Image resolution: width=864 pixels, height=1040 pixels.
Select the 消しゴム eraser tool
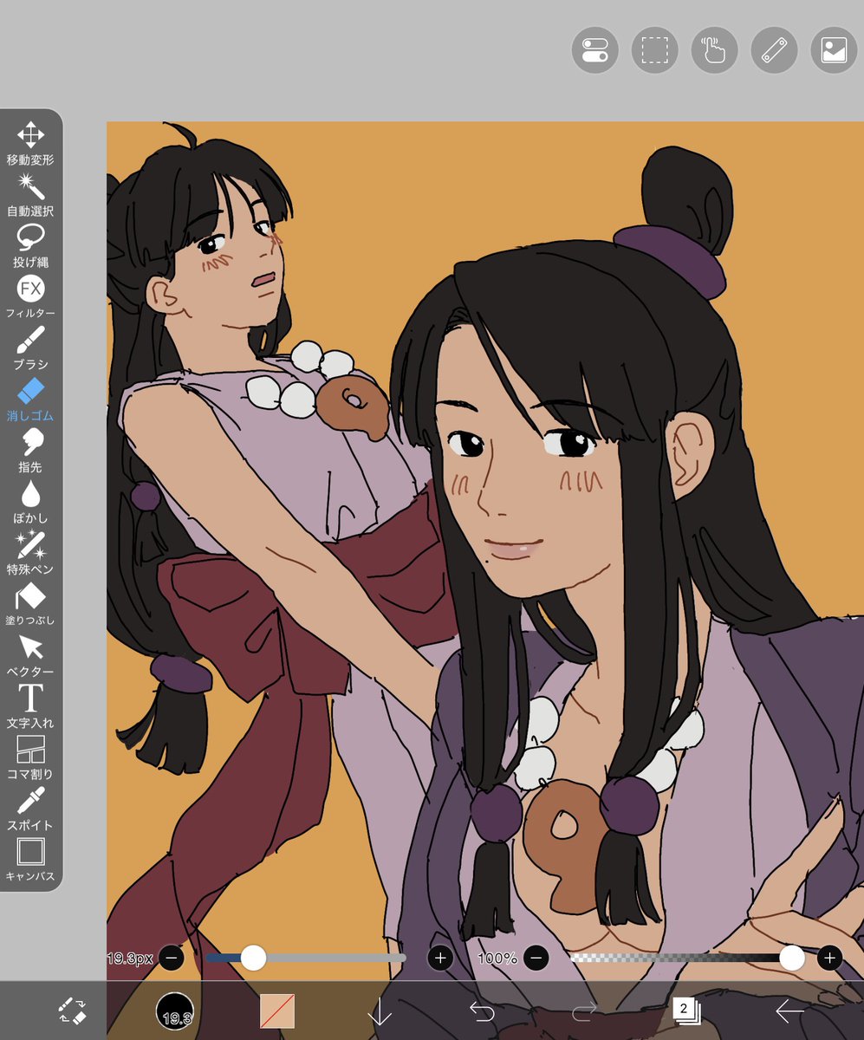tap(30, 400)
